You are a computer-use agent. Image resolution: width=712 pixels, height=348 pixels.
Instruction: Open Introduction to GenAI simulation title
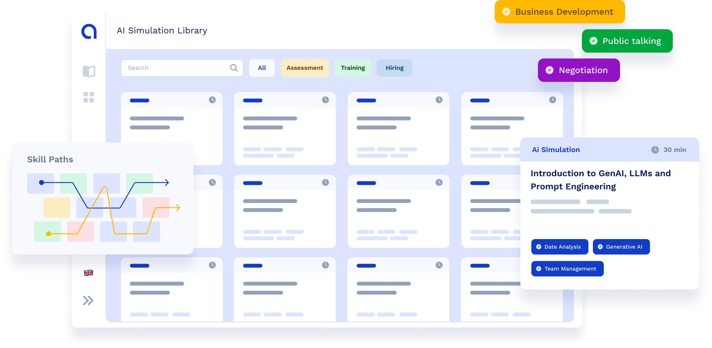pyautogui.click(x=601, y=180)
